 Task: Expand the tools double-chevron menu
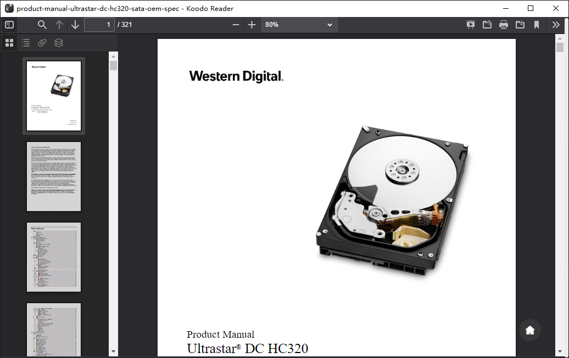click(x=556, y=25)
